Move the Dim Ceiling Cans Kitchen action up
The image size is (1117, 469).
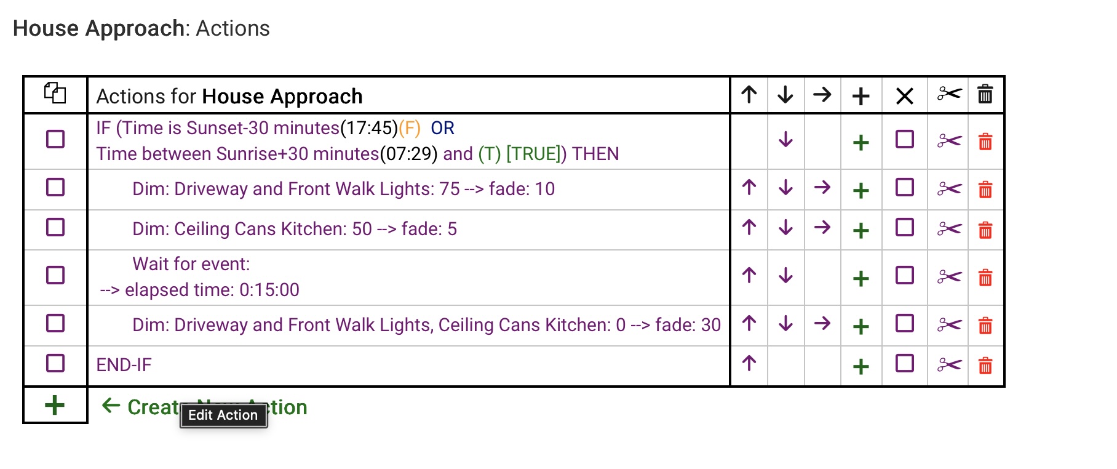(x=749, y=228)
